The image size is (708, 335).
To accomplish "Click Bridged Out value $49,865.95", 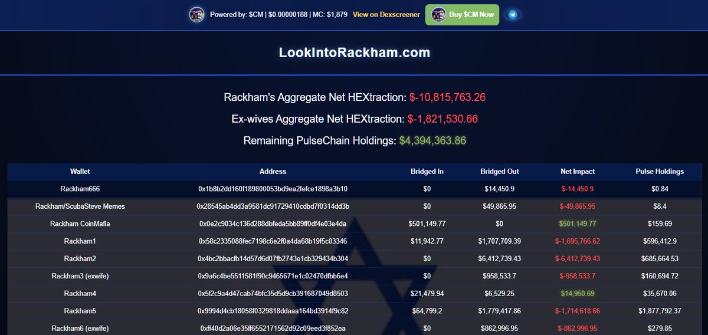I will pyautogui.click(x=500, y=206).
